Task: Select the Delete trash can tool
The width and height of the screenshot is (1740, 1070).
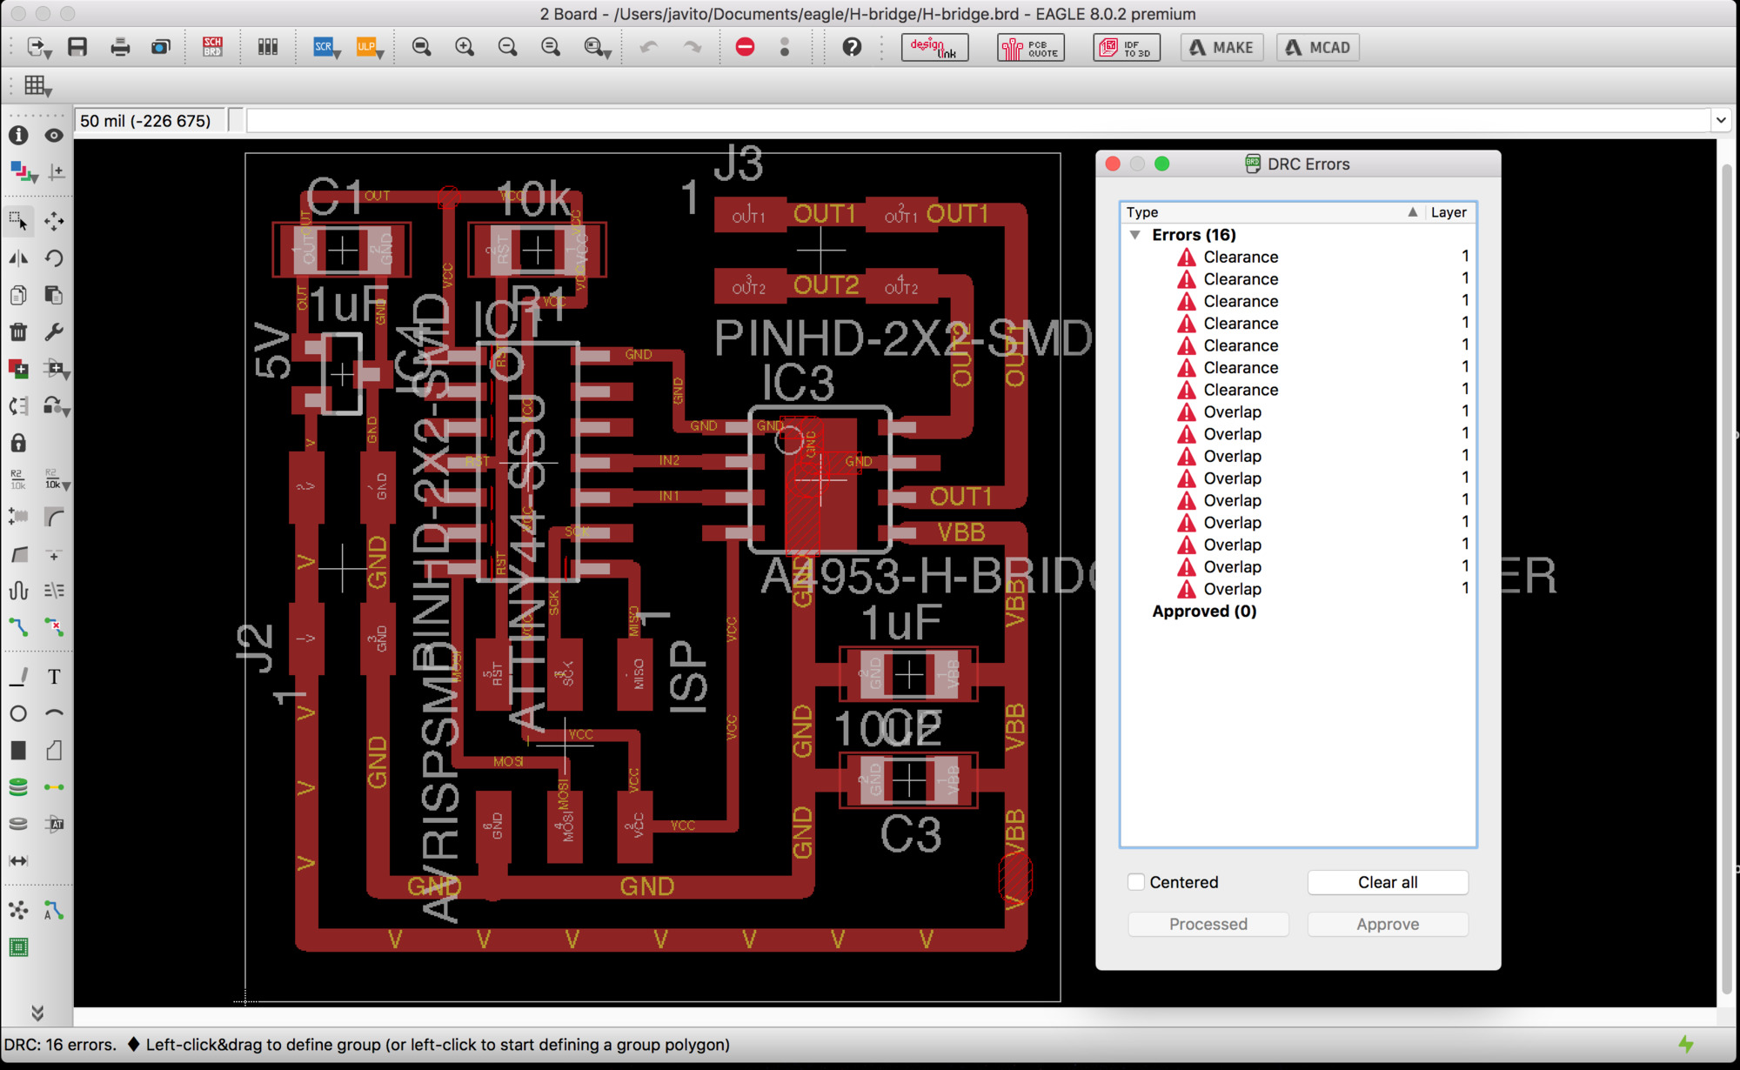Action: [x=18, y=331]
